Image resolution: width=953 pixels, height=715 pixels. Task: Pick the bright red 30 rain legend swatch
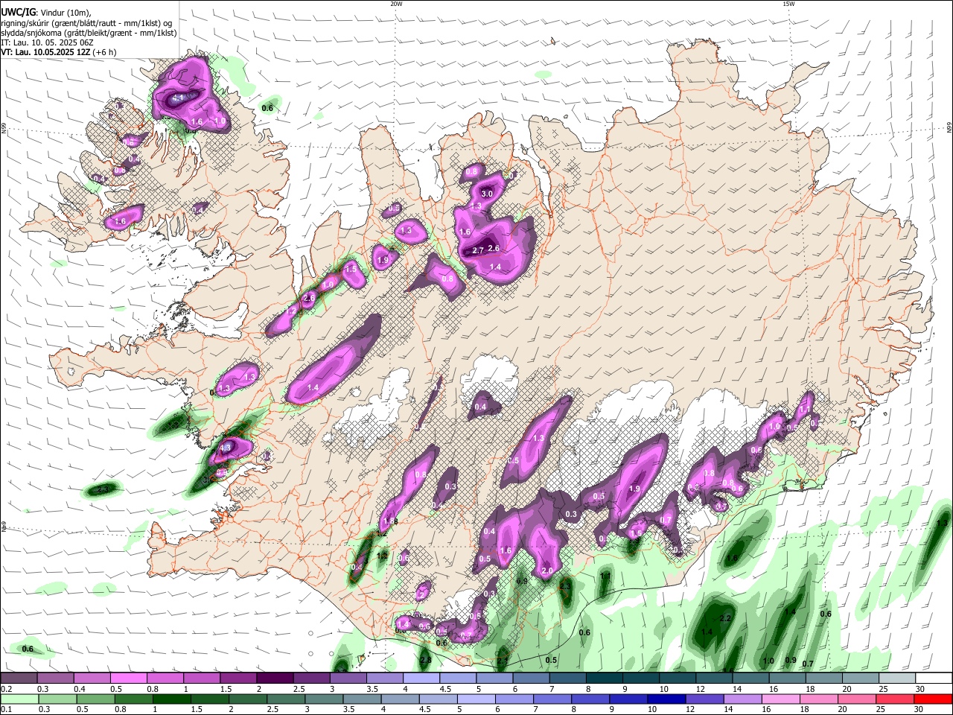(932, 699)
